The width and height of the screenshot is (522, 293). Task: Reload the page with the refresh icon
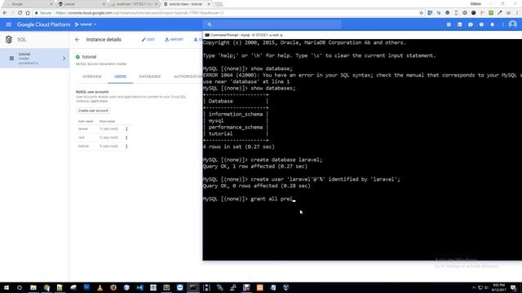pos(20,13)
